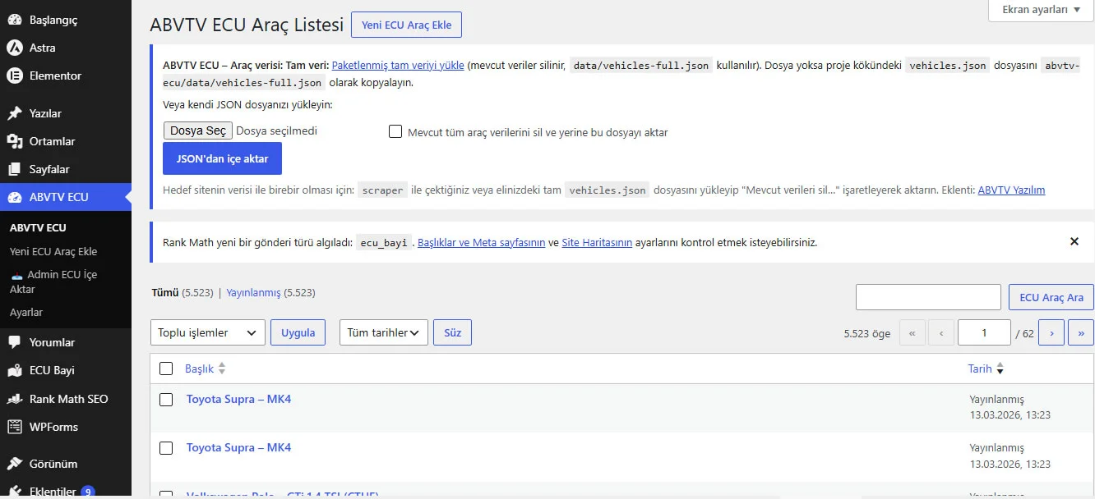Open the Site Haritasının link
The height and width of the screenshot is (499, 1095).
point(597,242)
